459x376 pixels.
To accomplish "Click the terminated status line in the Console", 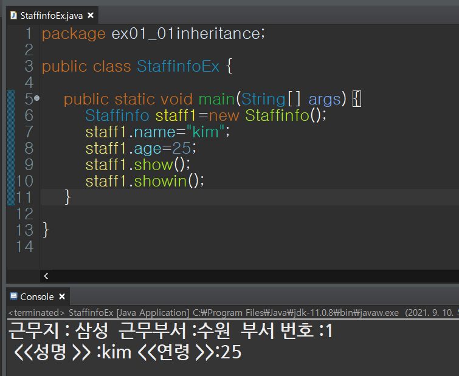I will click(x=233, y=313).
